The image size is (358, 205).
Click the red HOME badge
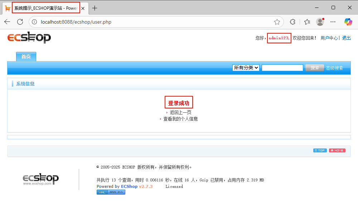coord(337,150)
